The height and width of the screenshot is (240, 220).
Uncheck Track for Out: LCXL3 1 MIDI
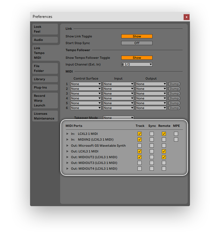point(139,151)
